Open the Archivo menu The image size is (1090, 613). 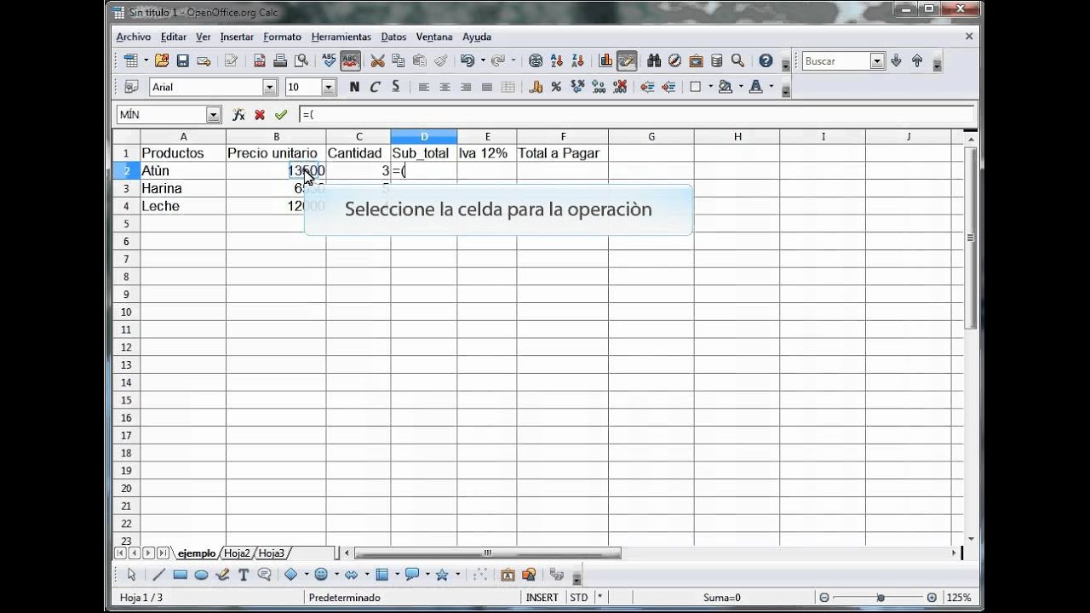pos(134,37)
